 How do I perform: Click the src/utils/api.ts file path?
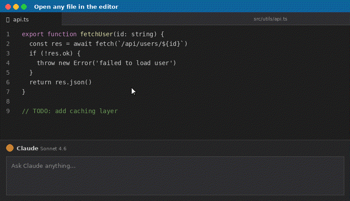tap(270, 19)
